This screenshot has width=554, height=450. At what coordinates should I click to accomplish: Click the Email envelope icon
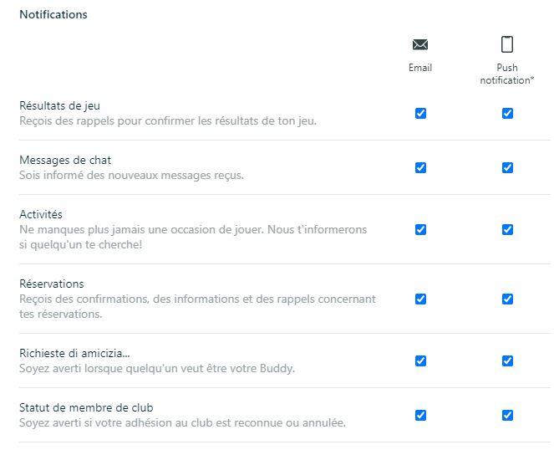420,44
